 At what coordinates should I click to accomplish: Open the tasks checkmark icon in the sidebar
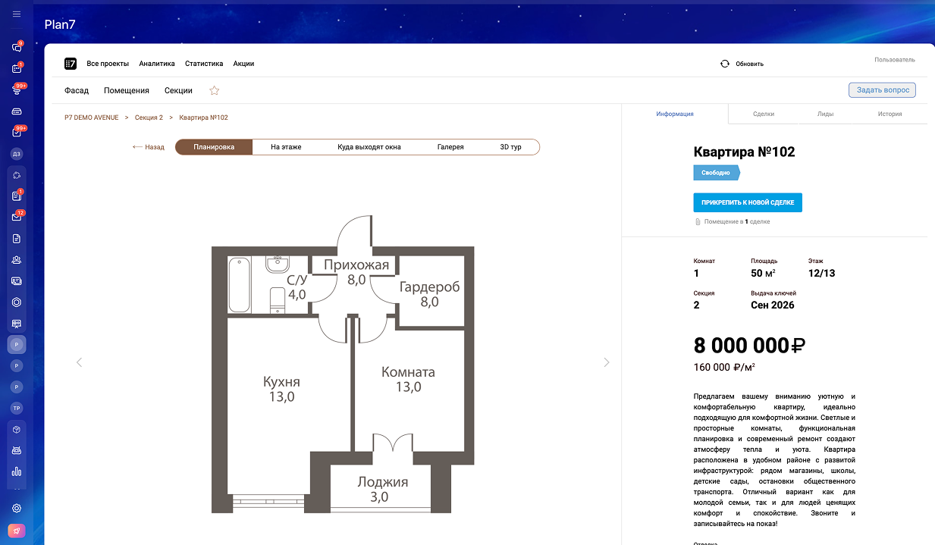(17, 133)
